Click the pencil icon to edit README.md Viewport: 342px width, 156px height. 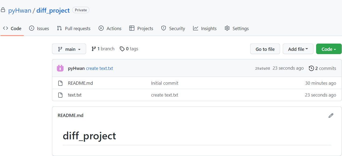click(x=331, y=115)
